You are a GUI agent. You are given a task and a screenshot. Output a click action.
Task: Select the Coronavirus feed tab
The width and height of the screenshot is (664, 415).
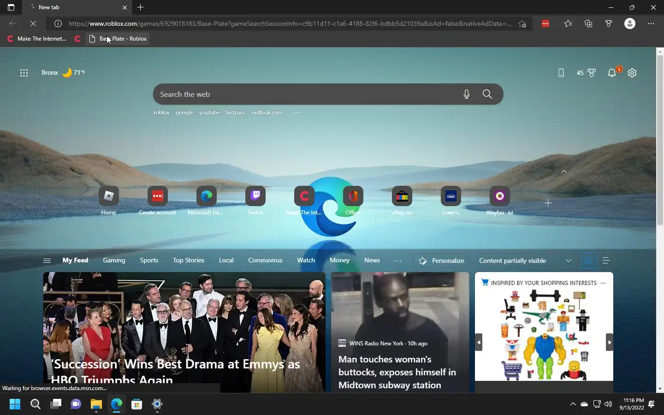265,260
